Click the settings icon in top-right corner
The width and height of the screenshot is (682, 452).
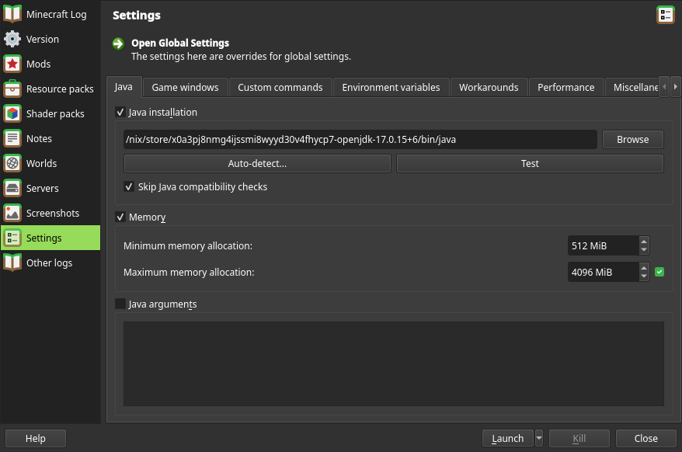665,14
